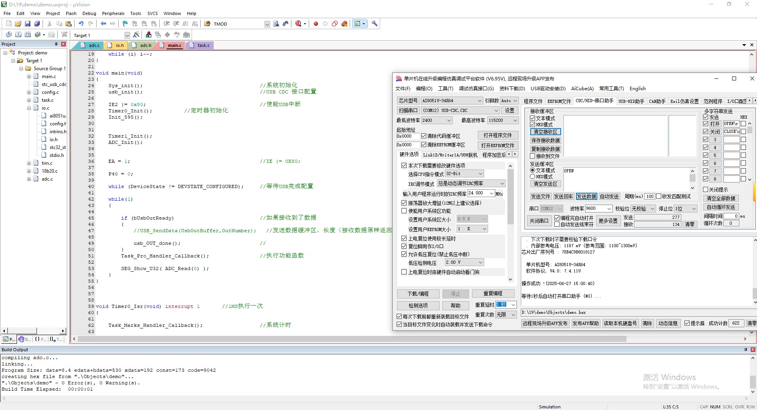Click the Indent selected lines icon
Image resolution: width=757 pixels, height=410 pixels.
(x=166, y=24)
